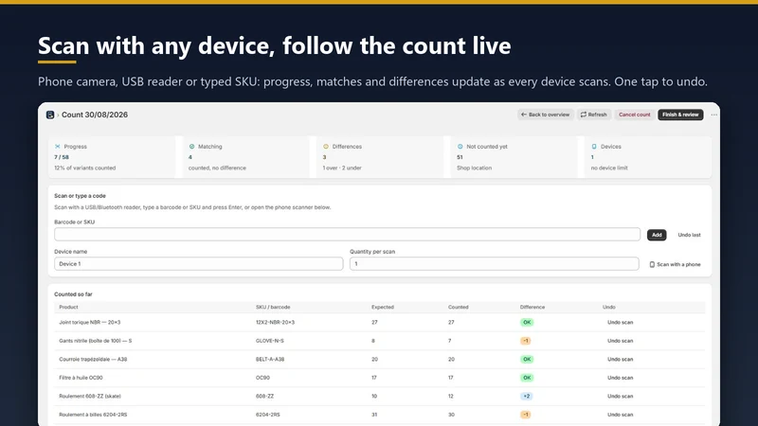Viewport: 758px width, 426px height.
Task: Select SKU 6204-2RS cell
Action: [x=268, y=415]
